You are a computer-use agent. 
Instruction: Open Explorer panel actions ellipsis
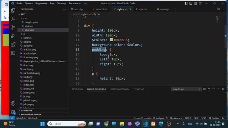click(x=64, y=9)
